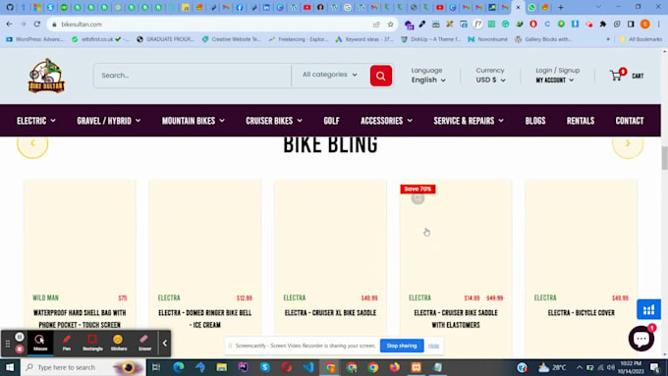Open the Currency USD $ selector

click(491, 81)
